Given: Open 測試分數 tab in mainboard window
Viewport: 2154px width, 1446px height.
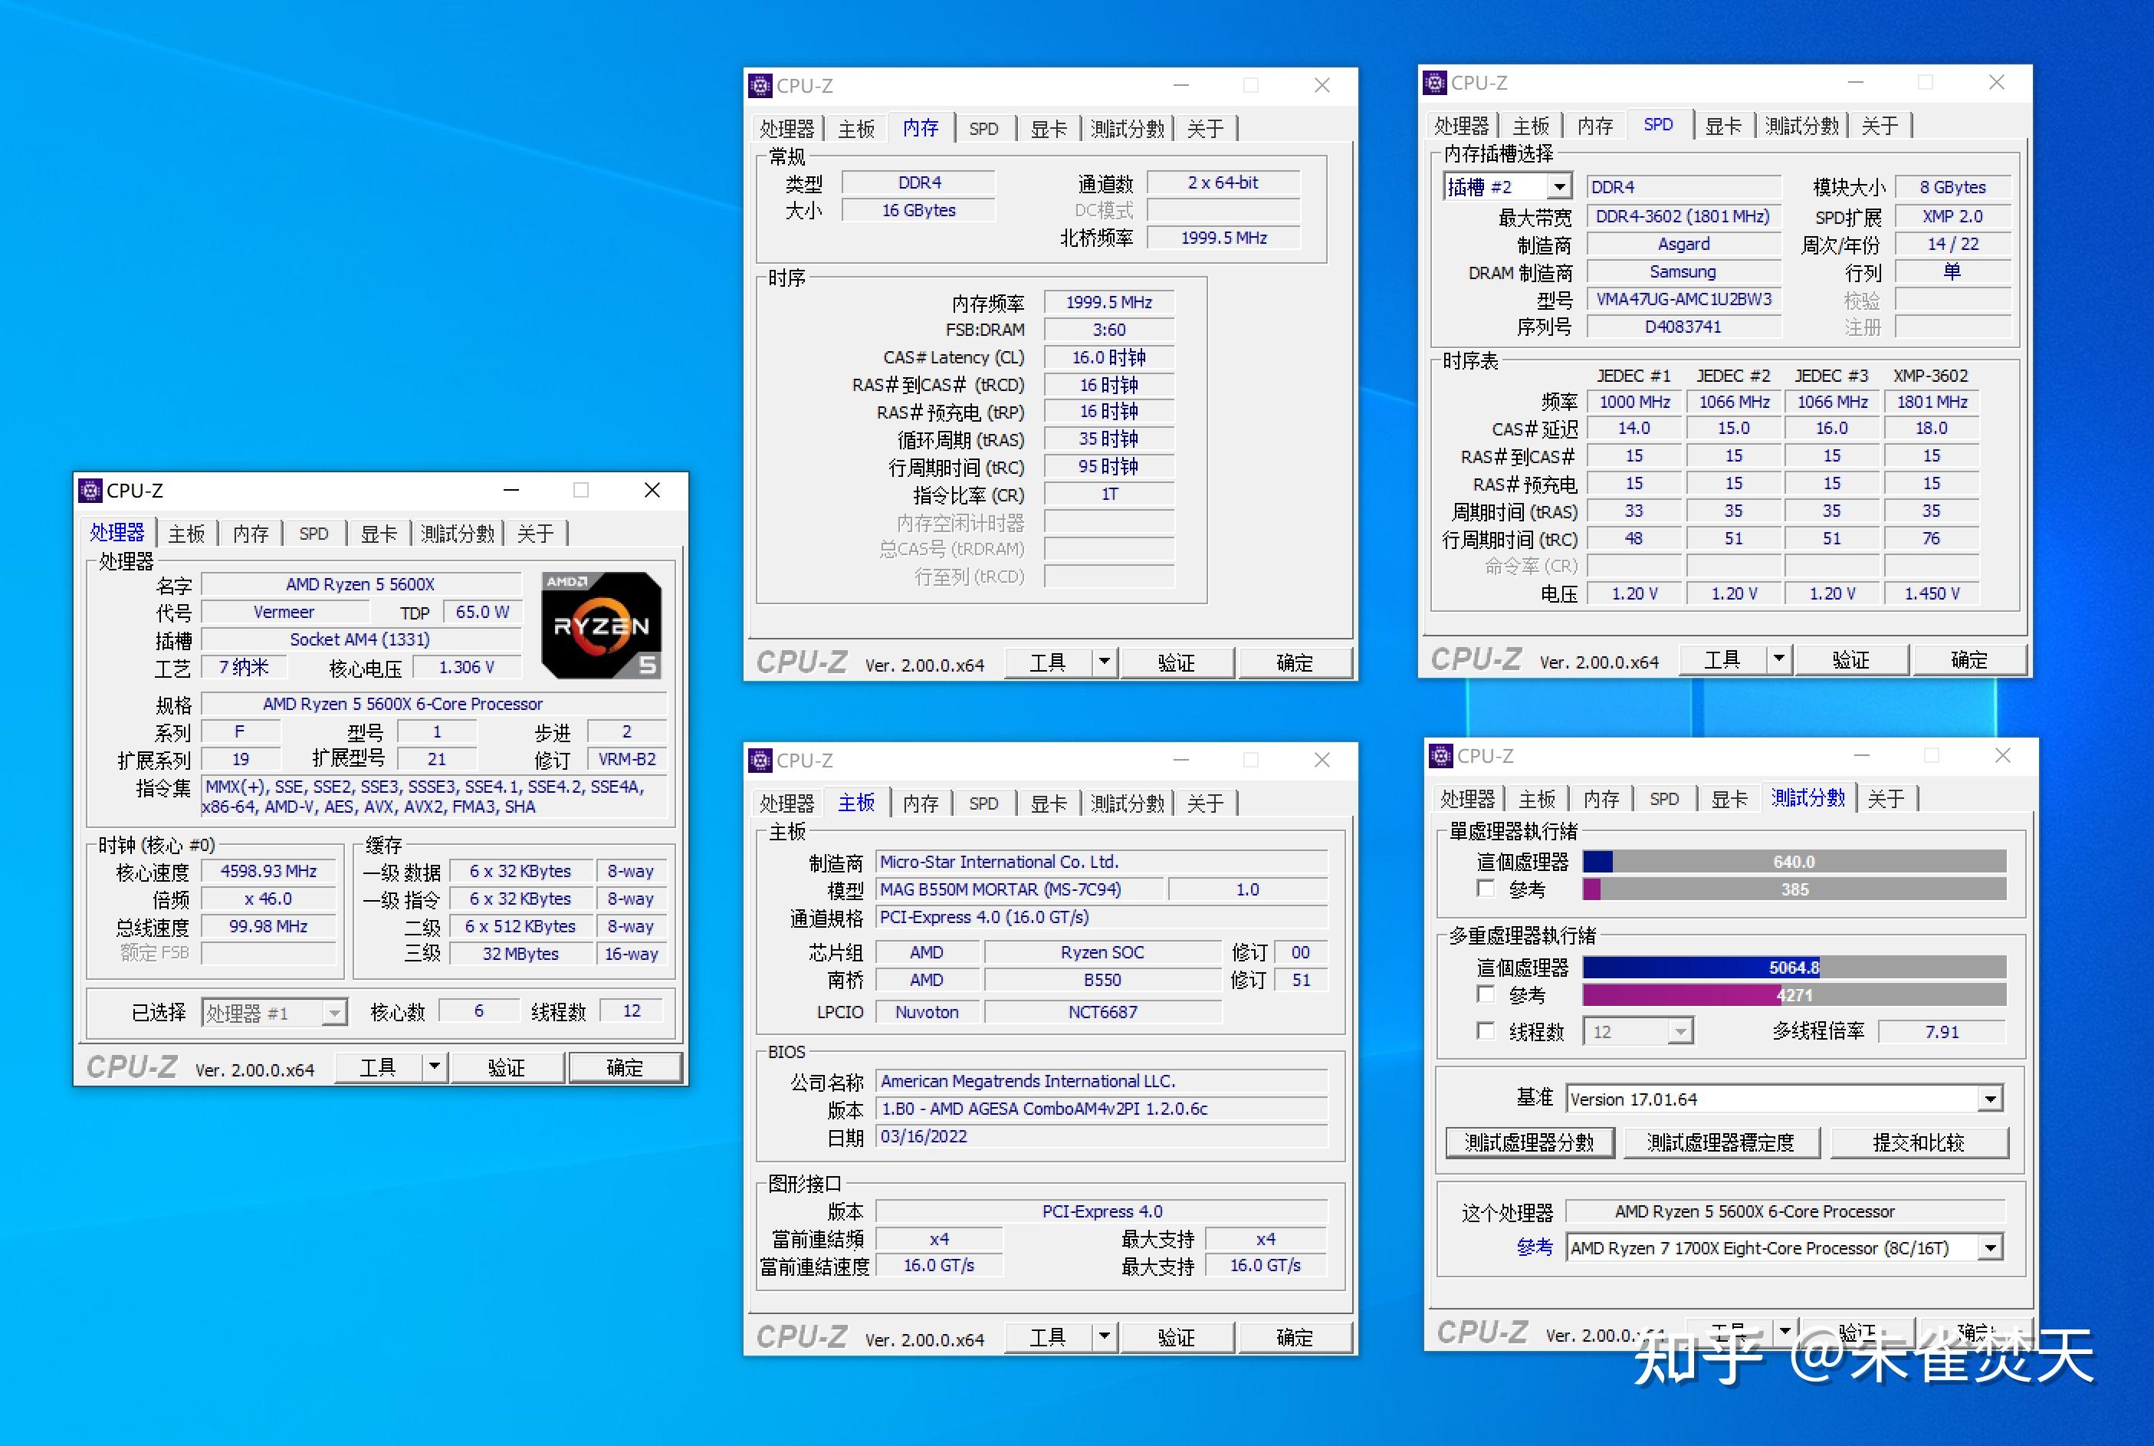Looking at the screenshot, I should pyautogui.click(x=1127, y=804).
